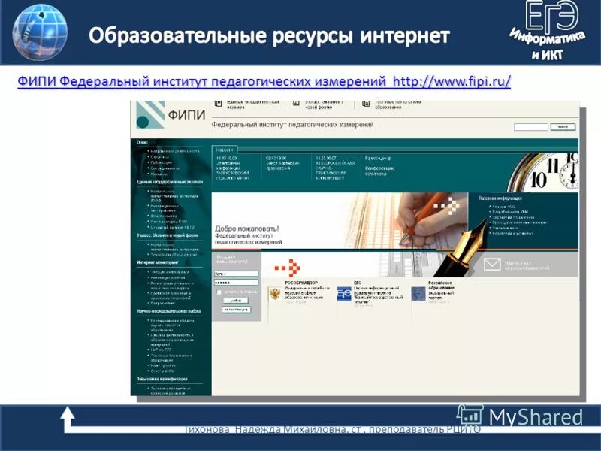The image size is (601, 451).
Task: Click the Регистрация button
Action: pos(236,310)
